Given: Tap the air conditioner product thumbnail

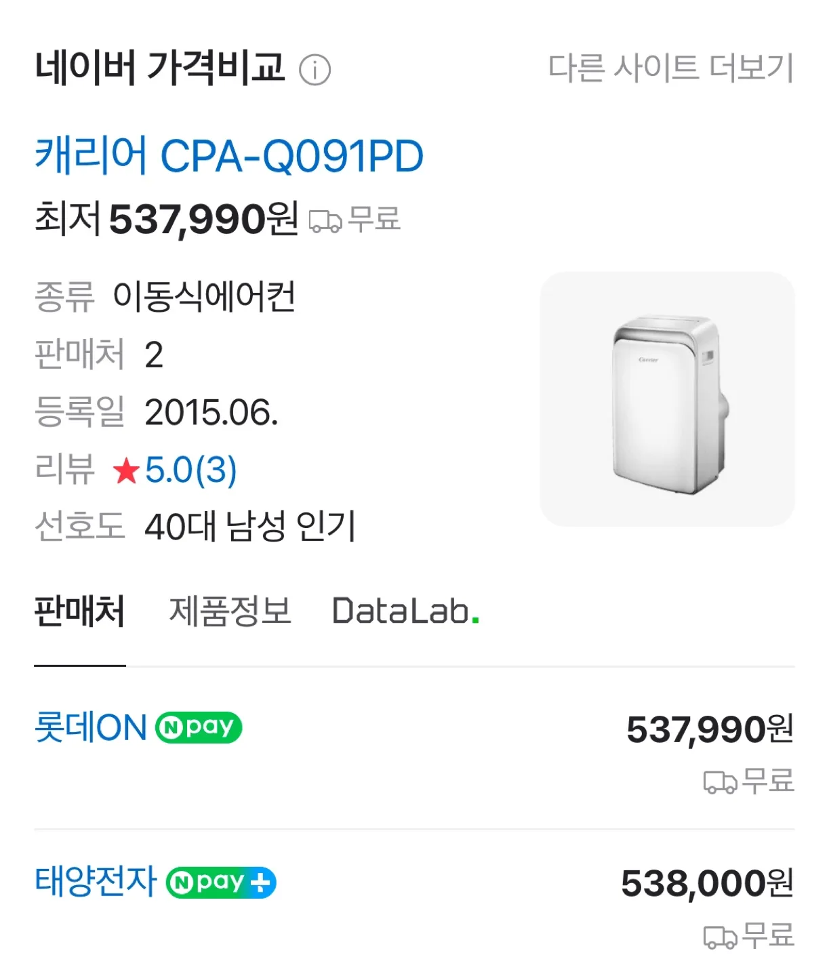Looking at the screenshot, I should click(667, 399).
